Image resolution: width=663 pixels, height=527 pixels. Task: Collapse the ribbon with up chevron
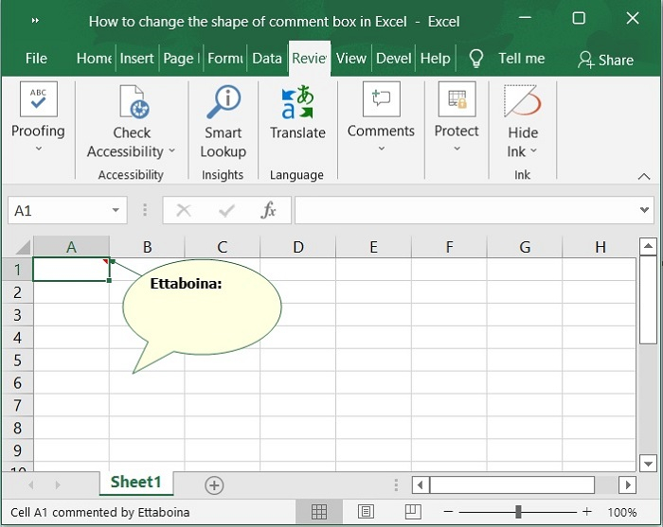(x=644, y=176)
